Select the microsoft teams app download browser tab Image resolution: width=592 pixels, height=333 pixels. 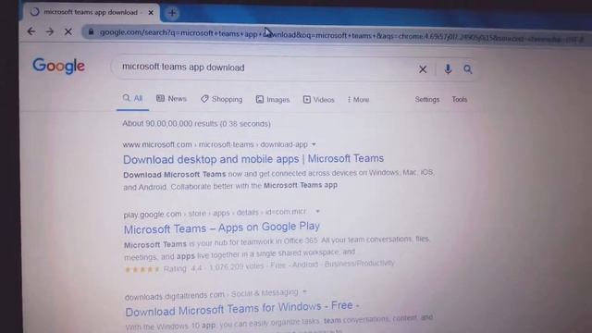point(91,12)
